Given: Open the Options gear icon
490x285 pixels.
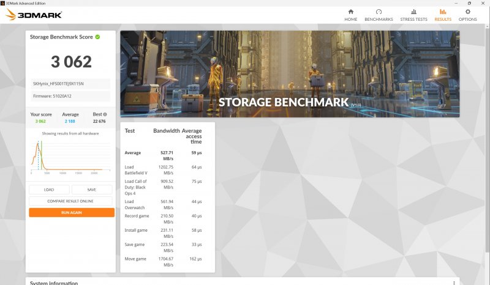Looking at the screenshot, I should [467, 12].
